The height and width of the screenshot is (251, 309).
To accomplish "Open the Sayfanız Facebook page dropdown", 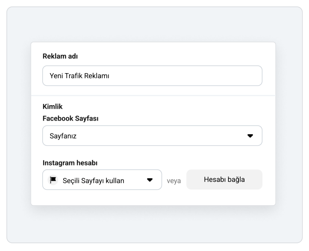I will pyautogui.click(x=152, y=136).
